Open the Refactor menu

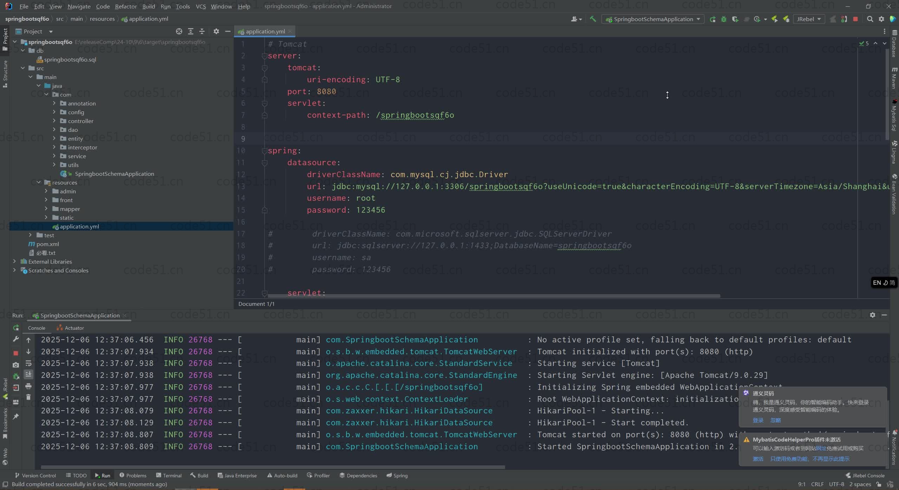click(126, 6)
